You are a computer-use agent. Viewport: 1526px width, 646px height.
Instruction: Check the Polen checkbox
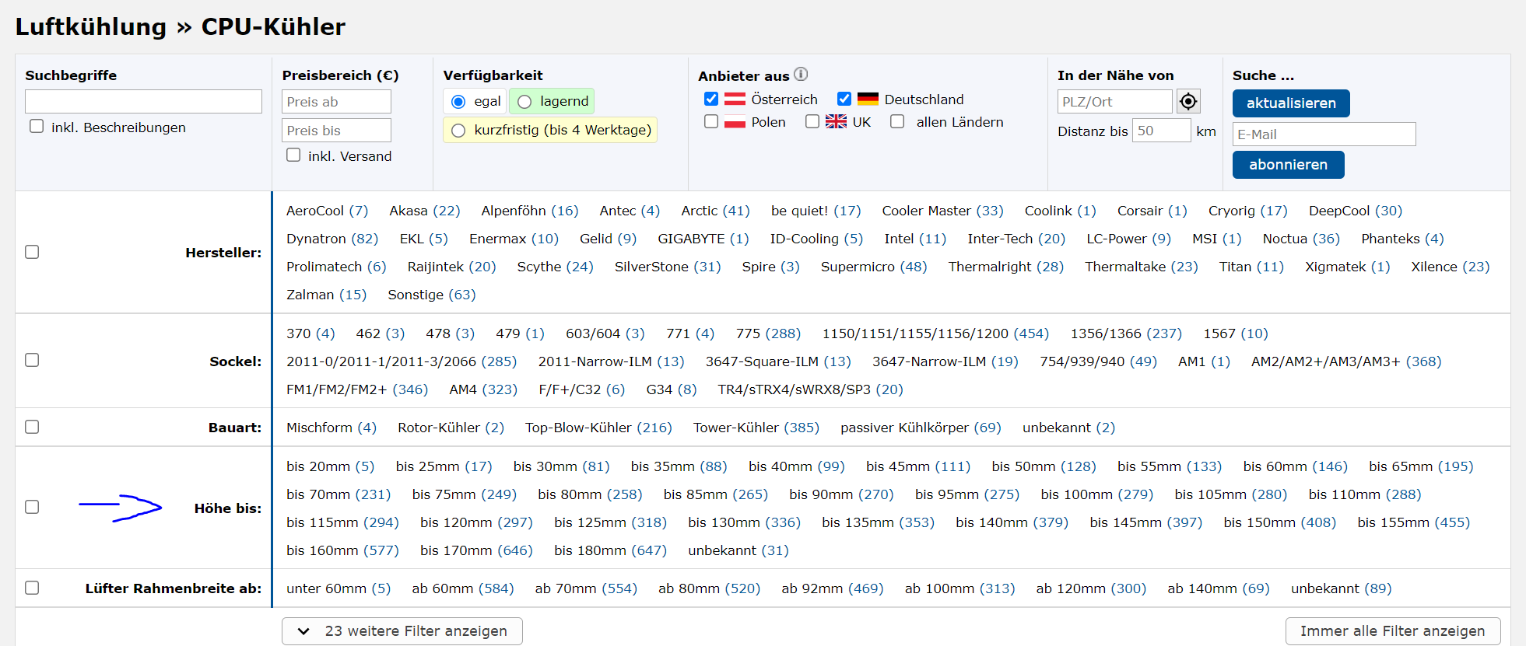click(x=710, y=121)
